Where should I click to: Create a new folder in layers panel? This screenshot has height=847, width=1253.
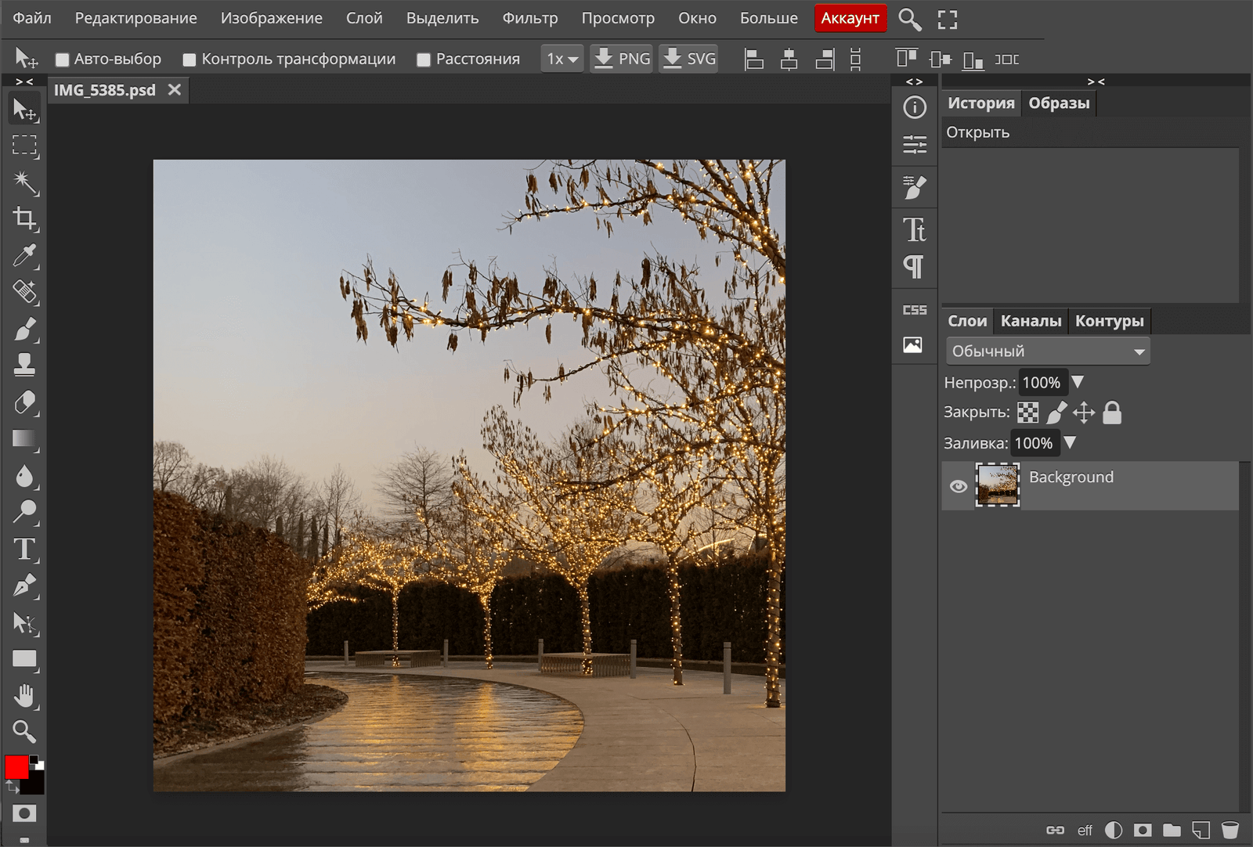click(x=1172, y=830)
